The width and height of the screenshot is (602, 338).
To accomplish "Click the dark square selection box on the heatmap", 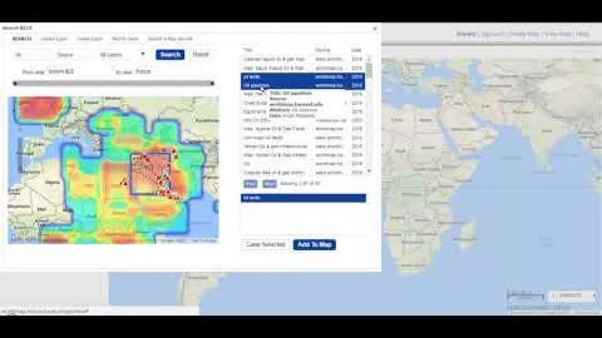I will click(x=150, y=173).
